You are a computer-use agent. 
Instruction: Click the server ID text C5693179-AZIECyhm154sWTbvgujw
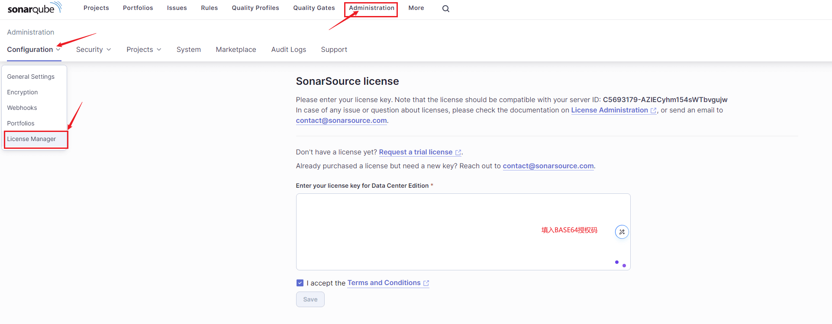tap(665, 100)
